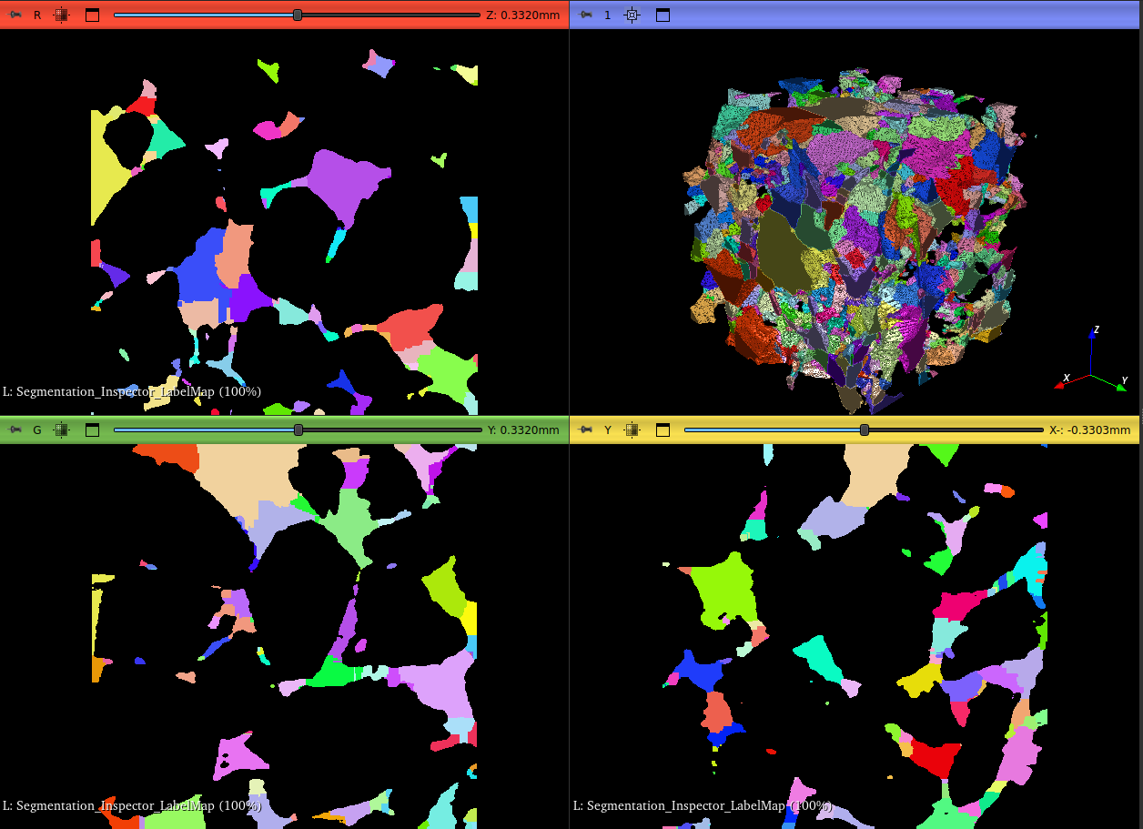Fit Red slice to window extent

(x=61, y=15)
